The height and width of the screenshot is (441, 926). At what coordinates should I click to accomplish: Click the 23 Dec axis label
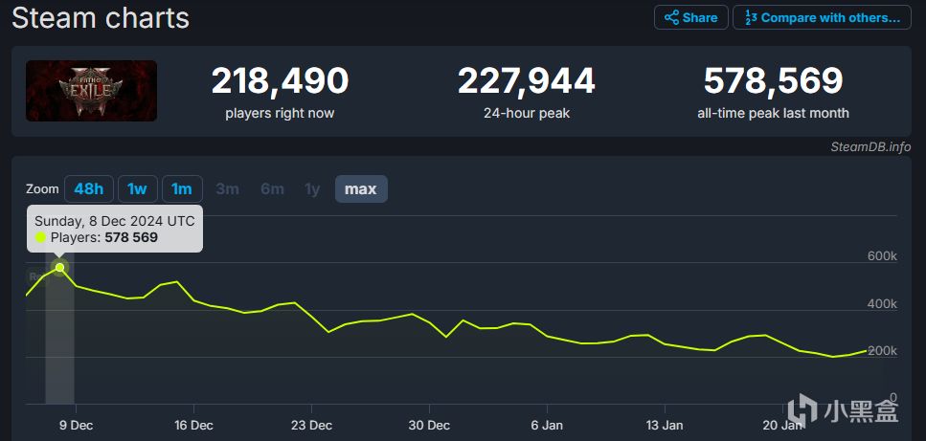(x=312, y=425)
